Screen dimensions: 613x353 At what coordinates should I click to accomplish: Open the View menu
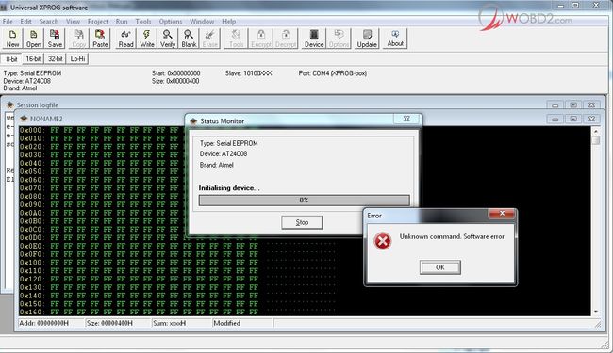point(74,22)
